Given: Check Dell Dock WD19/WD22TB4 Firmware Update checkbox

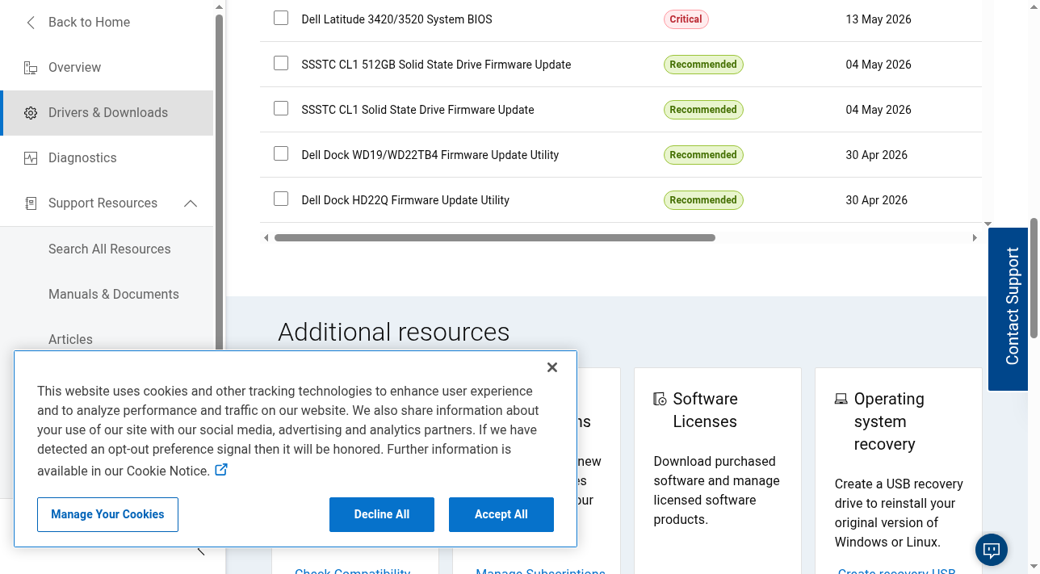Looking at the screenshot, I should coord(281,153).
